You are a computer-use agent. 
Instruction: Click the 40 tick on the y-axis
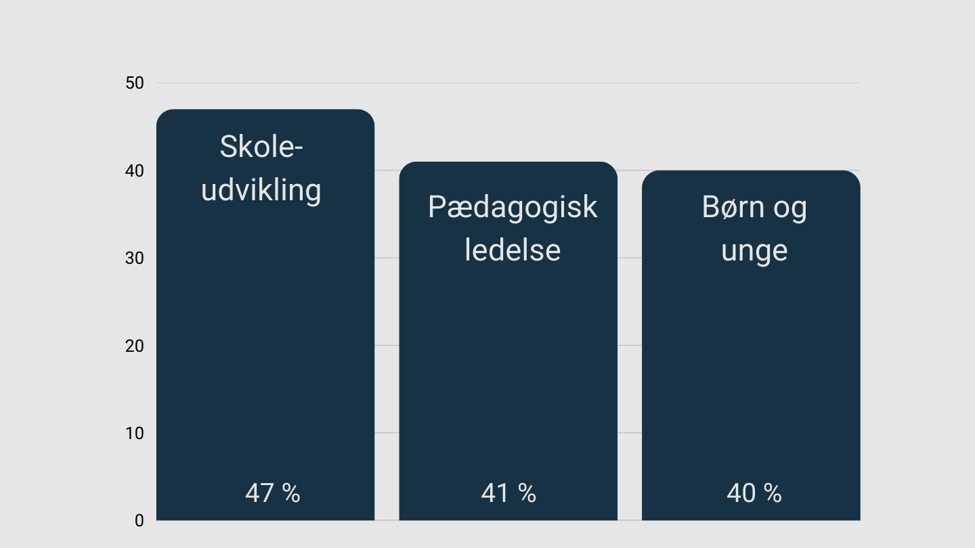pos(135,171)
